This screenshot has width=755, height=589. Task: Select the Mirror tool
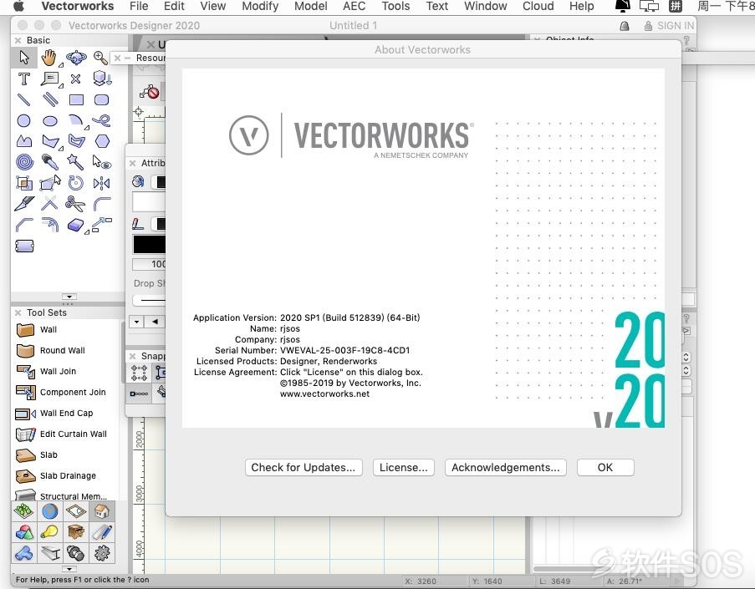102,183
